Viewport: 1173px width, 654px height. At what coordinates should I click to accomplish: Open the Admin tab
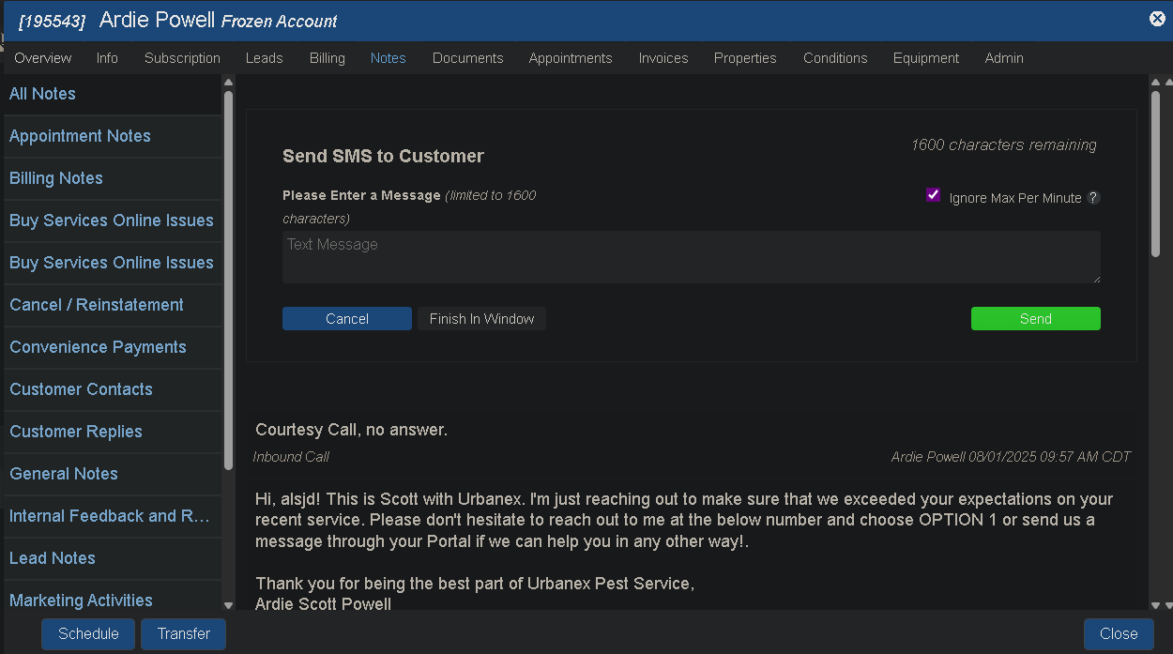click(1004, 58)
